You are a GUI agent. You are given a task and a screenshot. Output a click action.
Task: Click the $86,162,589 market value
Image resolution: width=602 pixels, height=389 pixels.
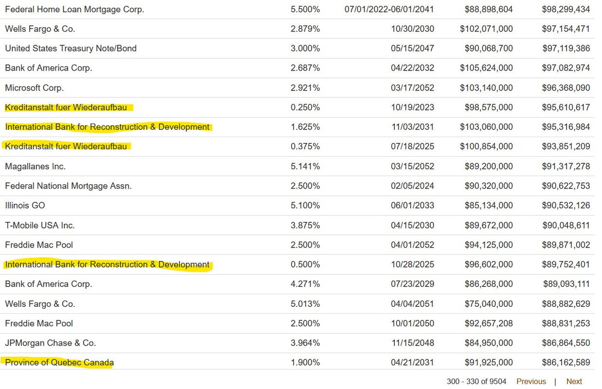(566, 362)
